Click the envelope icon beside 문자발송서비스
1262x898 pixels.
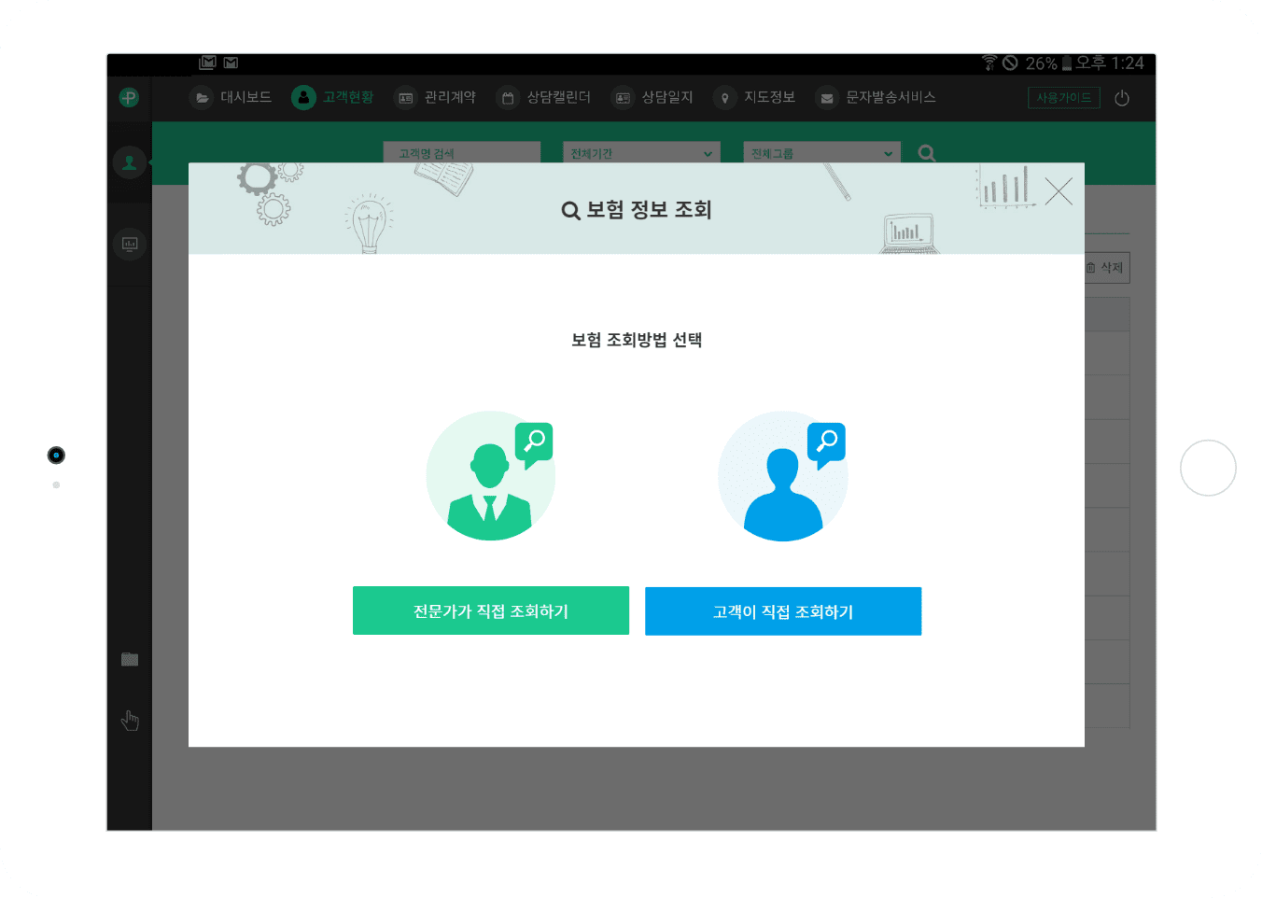(827, 97)
